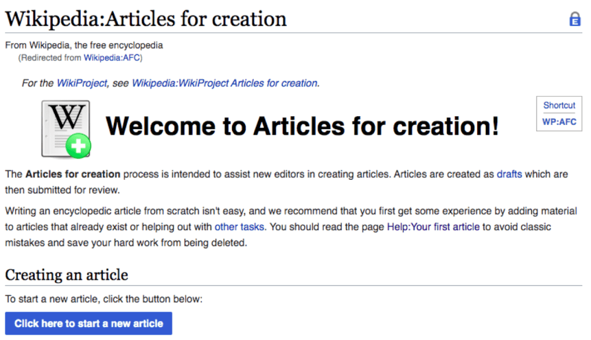Screen dimensions: 591x340
Task: Open the WP:AFC shortcut link
Action: [x=559, y=122]
